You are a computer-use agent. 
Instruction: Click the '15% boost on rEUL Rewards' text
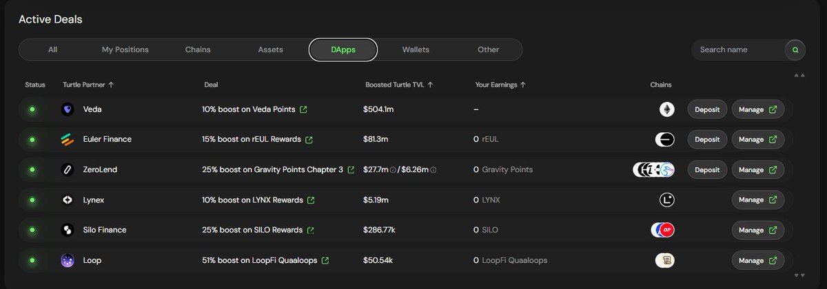point(252,139)
